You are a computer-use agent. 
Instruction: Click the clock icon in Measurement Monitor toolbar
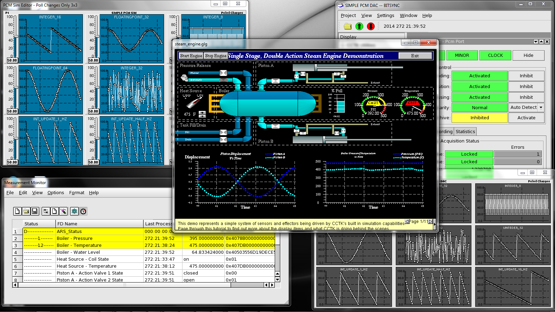(83, 211)
